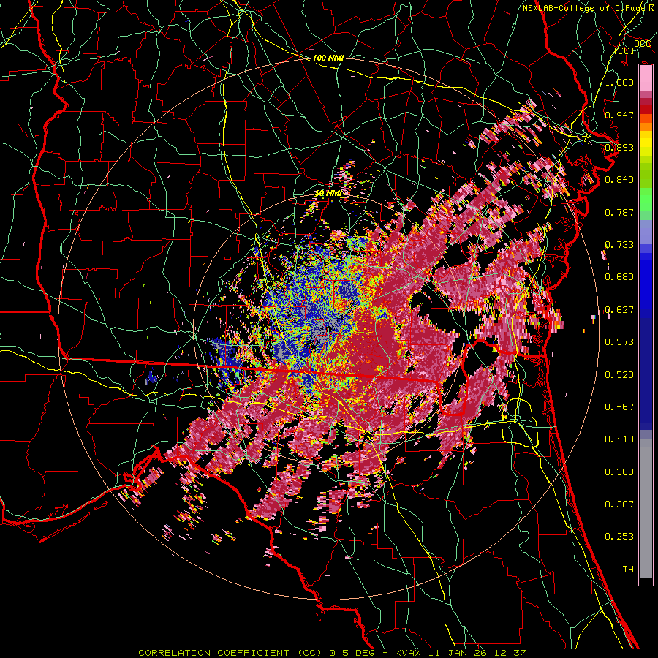The width and height of the screenshot is (658, 658).
Task: Pick the light pink swatch topping the color bar
Action: point(646,78)
